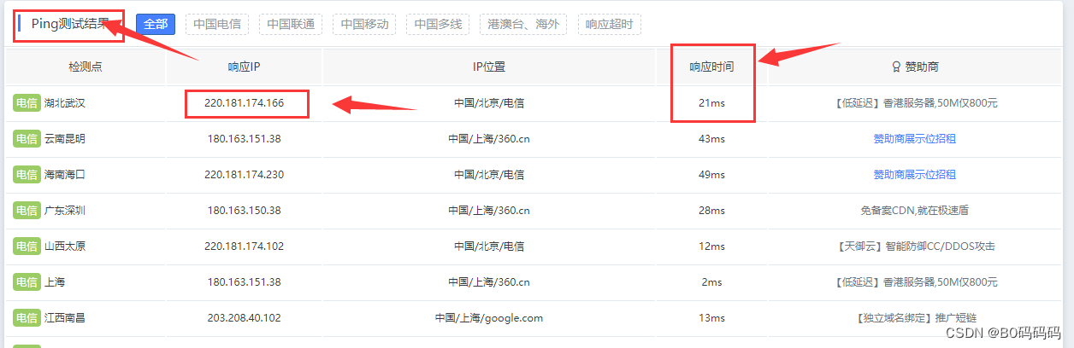This screenshot has height=348, width=1074.
Task: Click IP 180.163.151.38 in 上海 row
Action: 244,282
